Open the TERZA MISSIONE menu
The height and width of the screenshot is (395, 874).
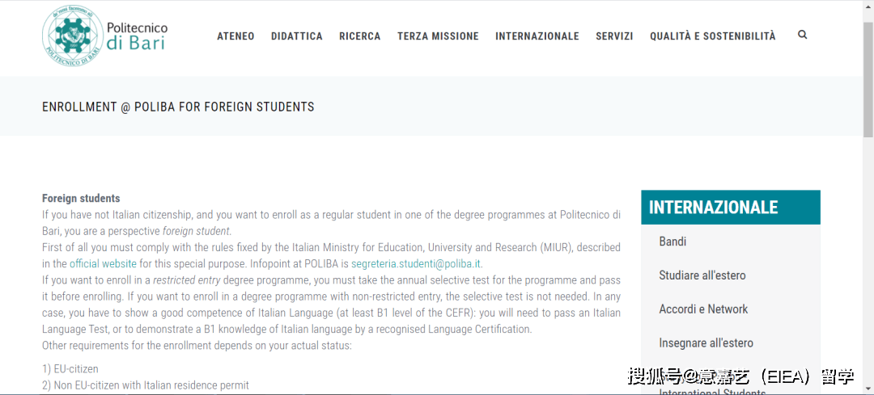[x=438, y=36]
